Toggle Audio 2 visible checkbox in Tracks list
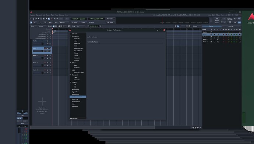The height and width of the screenshot is (144, 254). [211, 37]
